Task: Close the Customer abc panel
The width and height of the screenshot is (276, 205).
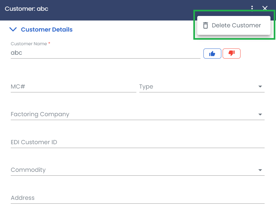Action: (x=265, y=8)
